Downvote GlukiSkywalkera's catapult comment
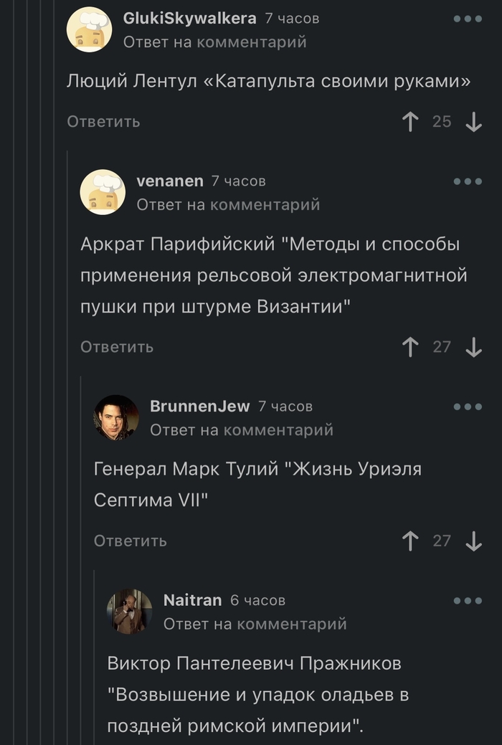 pos(473,122)
